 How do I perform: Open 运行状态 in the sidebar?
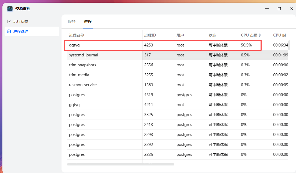tap(32, 21)
